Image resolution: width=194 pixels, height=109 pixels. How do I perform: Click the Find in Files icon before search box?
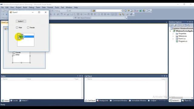coord(94,11)
